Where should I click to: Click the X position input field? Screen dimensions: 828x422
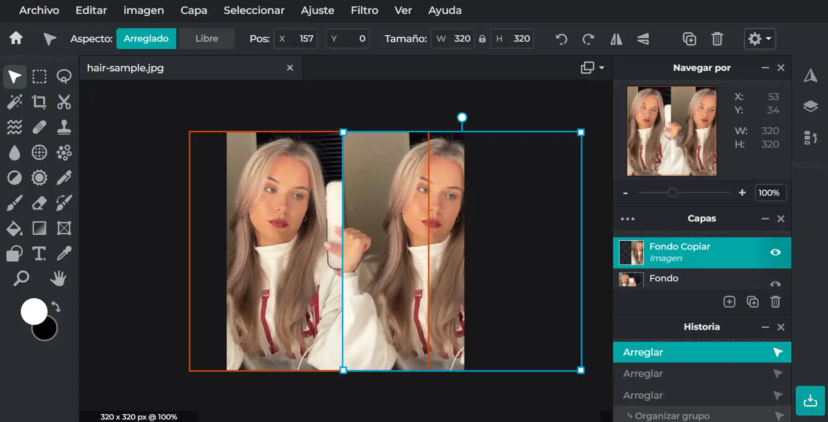pyautogui.click(x=302, y=39)
